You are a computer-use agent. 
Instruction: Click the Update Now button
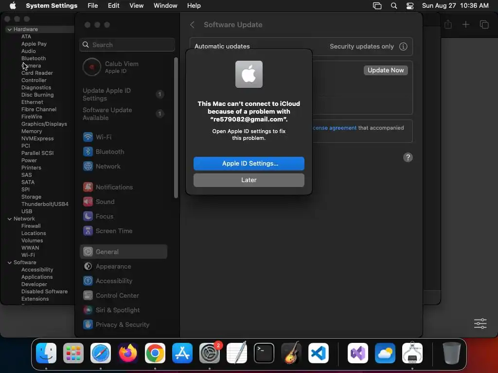(386, 70)
